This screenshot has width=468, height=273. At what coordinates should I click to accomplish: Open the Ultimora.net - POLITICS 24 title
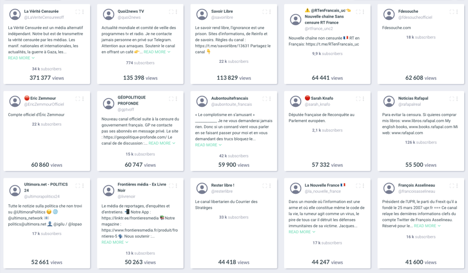[x=46, y=187]
